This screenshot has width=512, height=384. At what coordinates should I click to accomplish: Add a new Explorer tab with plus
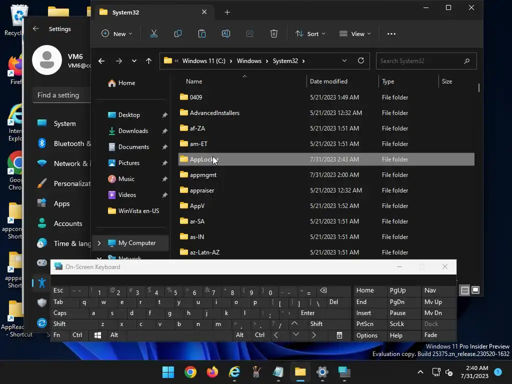[x=227, y=12]
